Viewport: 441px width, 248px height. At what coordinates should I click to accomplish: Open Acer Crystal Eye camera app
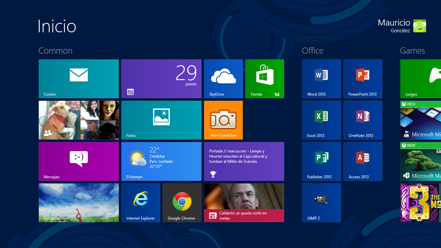[x=223, y=120]
